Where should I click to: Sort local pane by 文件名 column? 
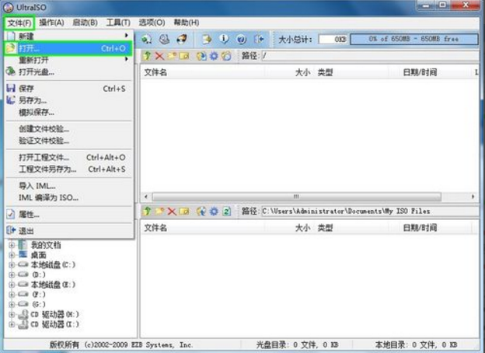click(x=203, y=228)
